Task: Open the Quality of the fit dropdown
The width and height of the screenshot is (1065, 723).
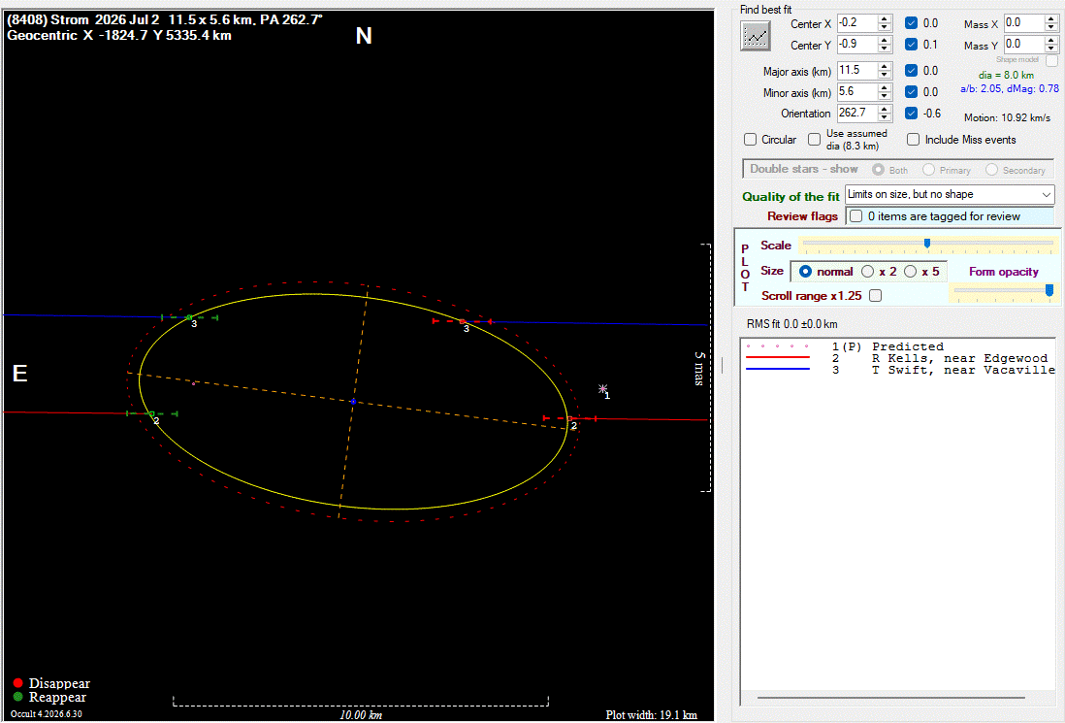Action: tap(950, 194)
